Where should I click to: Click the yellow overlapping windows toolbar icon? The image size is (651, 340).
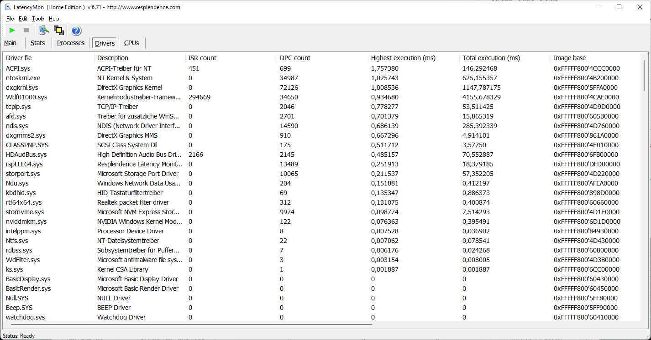pyautogui.click(x=58, y=31)
